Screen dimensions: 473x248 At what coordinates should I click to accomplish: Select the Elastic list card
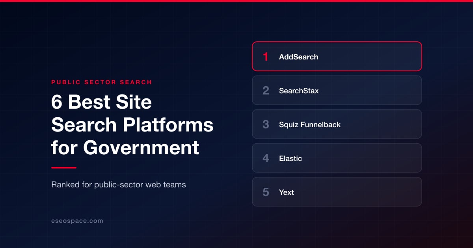tap(337, 158)
